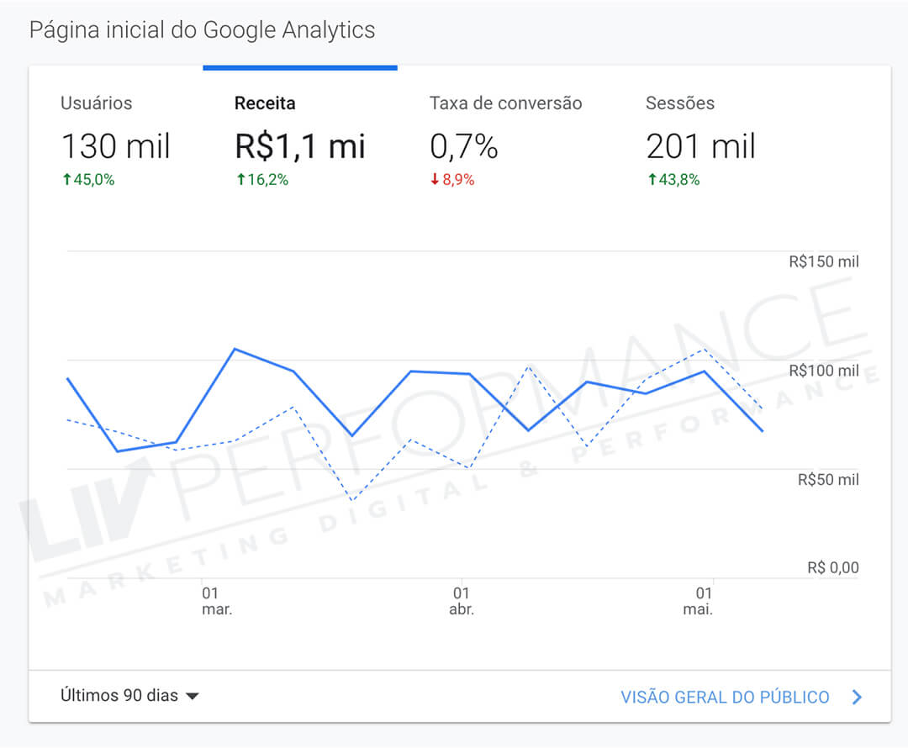Image resolution: width=908 pixels, height=748 pixels.
Task: Click the green up arrow under Sessões
Action: pos(652,180)
